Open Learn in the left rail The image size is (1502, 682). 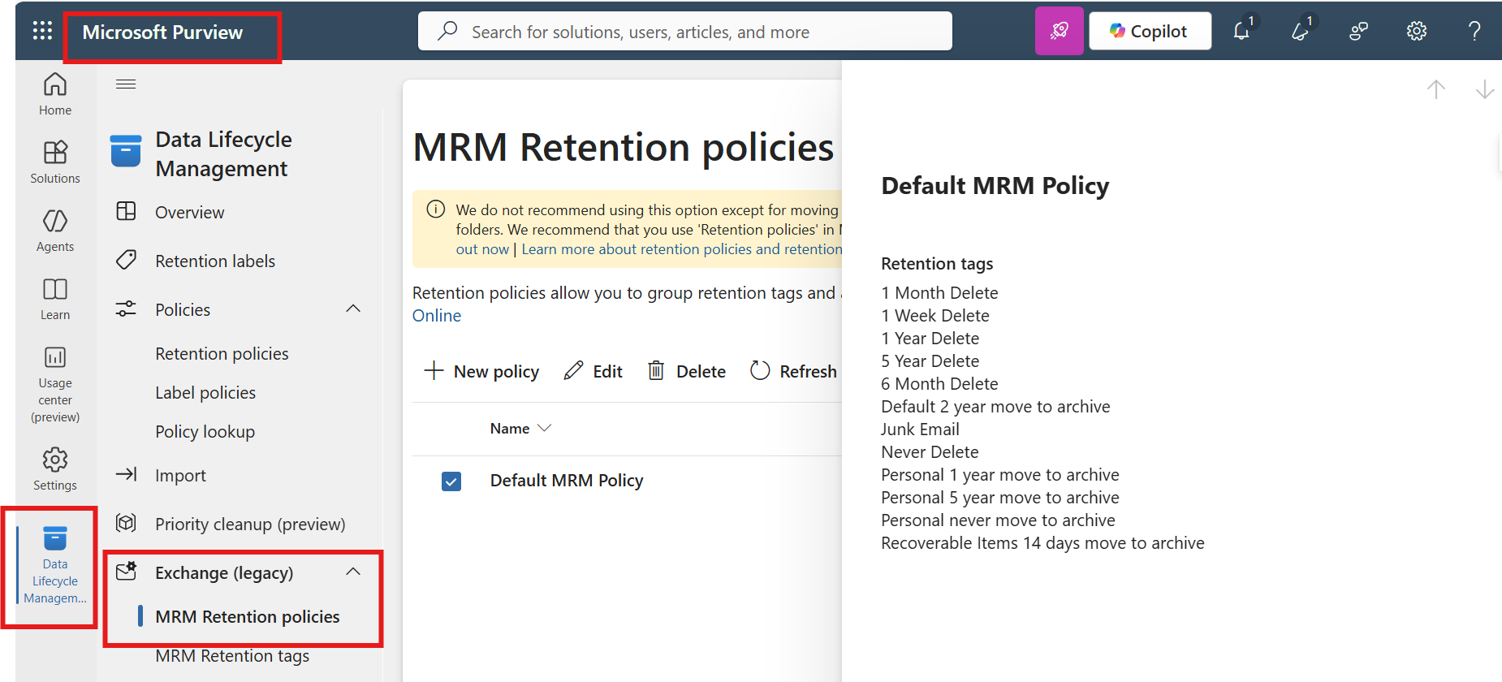(x=55, y=299)
